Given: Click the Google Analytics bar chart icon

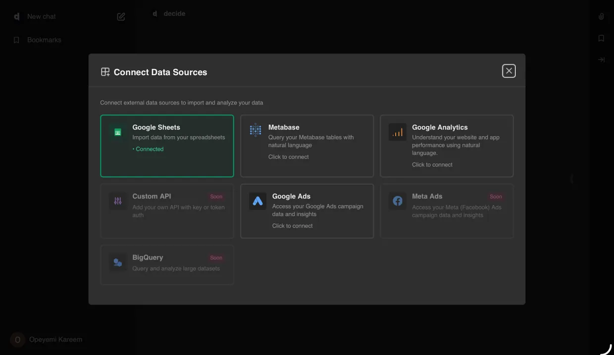Looking at the screenshot, I should [x=398, y=132].
